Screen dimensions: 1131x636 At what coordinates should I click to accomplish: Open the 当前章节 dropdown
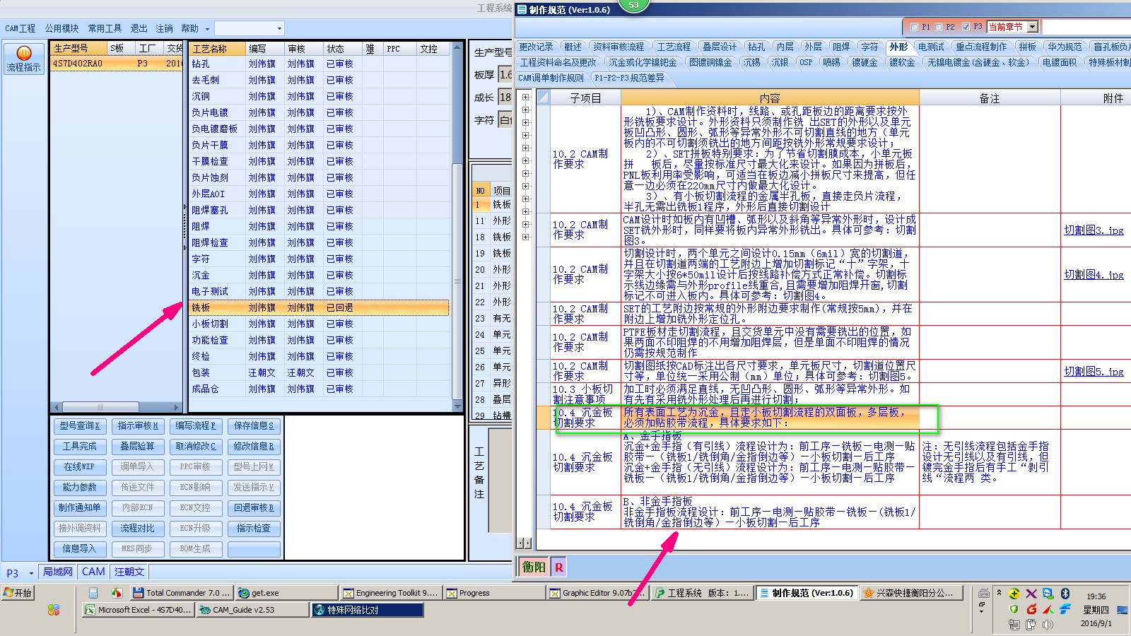click(x=1033, y=27)
